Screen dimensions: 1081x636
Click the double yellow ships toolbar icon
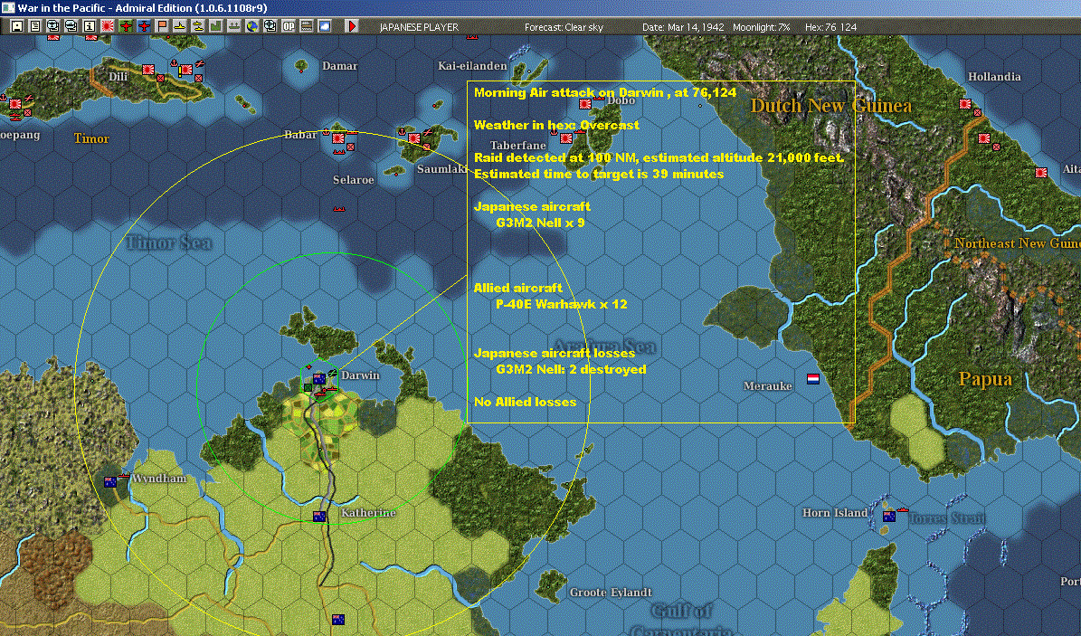tap(198, 26)
